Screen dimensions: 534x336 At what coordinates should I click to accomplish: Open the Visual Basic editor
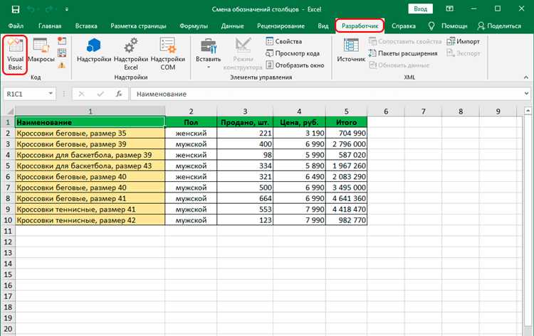(16, 55)
